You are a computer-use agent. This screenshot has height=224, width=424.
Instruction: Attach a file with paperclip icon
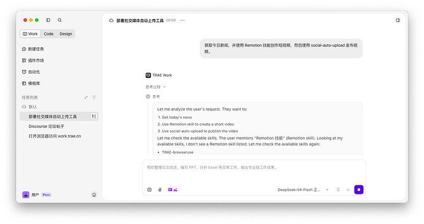160,190
